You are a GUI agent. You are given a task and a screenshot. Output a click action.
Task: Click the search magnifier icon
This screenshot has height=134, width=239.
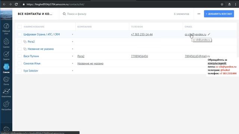click(64, 14)
